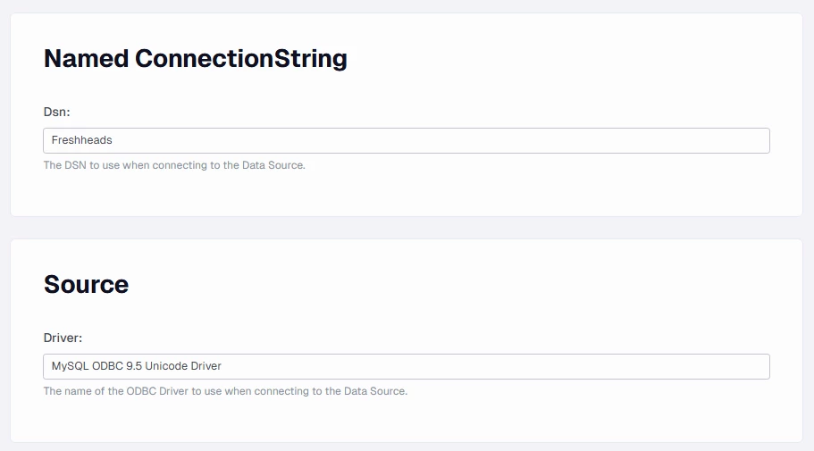Screen dimensions: 814x451
Task: Click the "MySQL ODBC 9.5 Unicode Driver" value
Action: click(136, 366)
